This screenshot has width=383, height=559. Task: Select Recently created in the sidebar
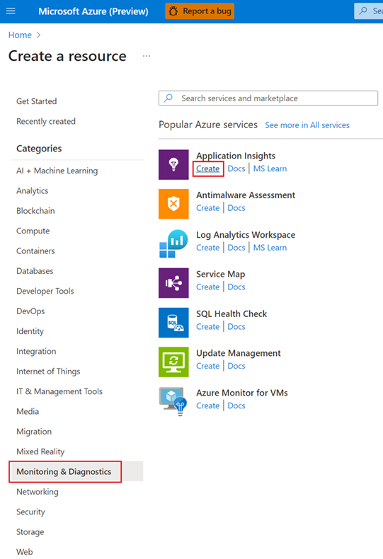46,121
